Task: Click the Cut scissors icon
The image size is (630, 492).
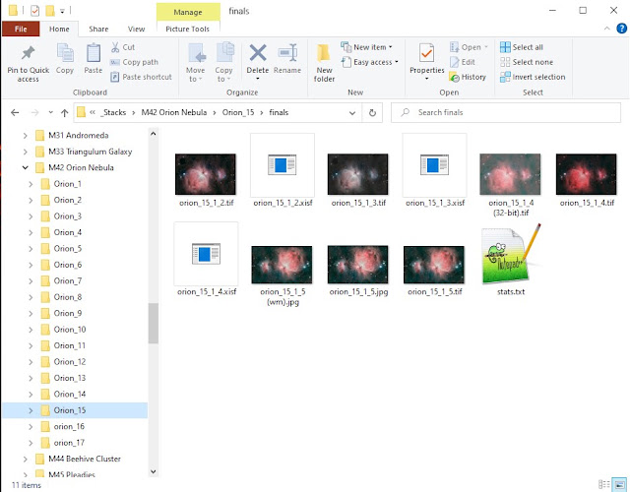Action: pyautogui.click(x=115, y=47)
